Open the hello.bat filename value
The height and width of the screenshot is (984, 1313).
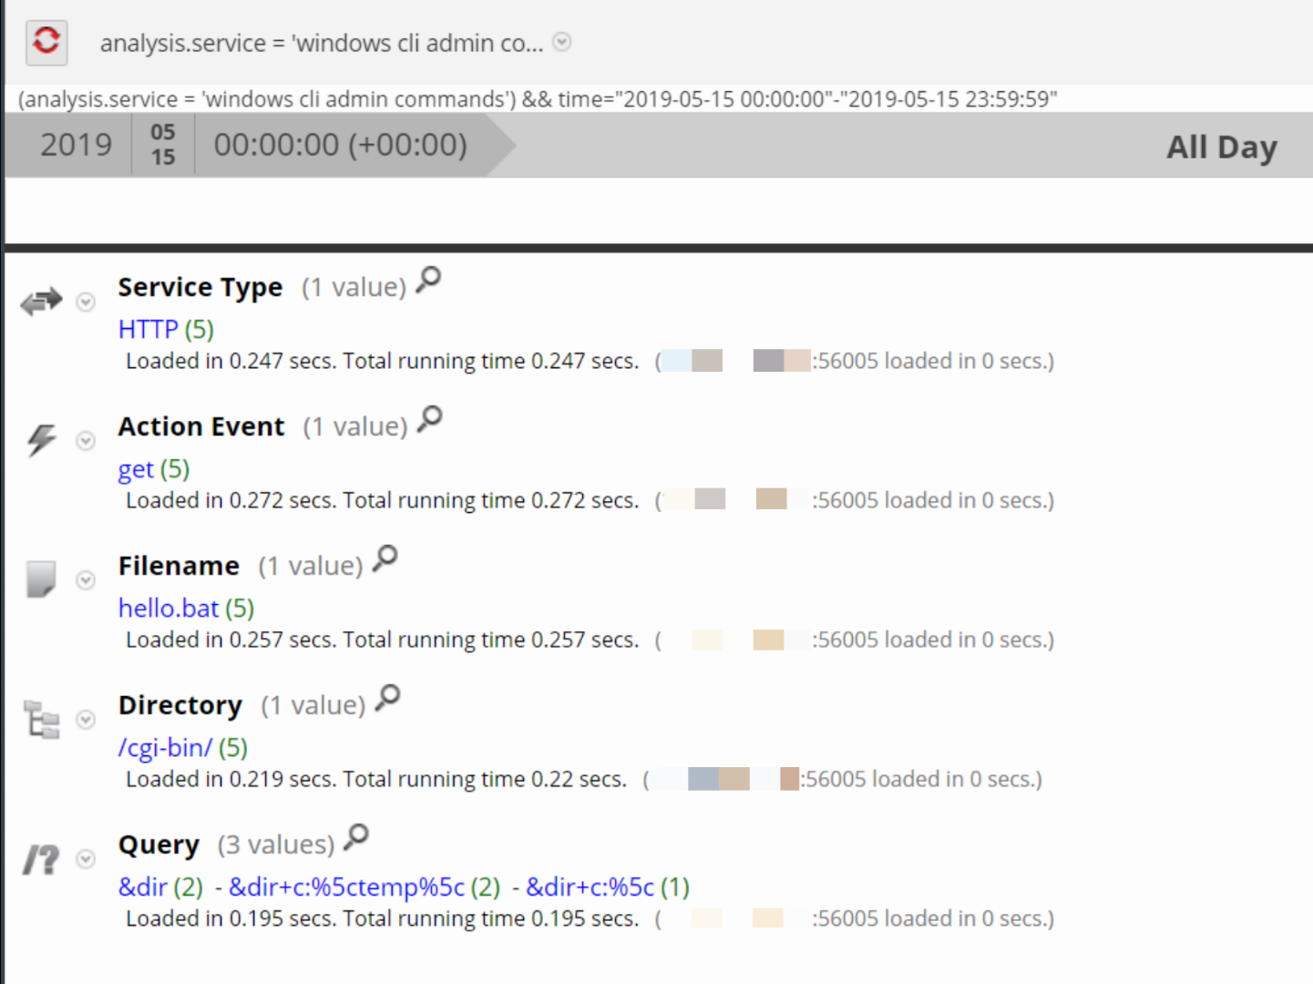[x=169, y=608]
